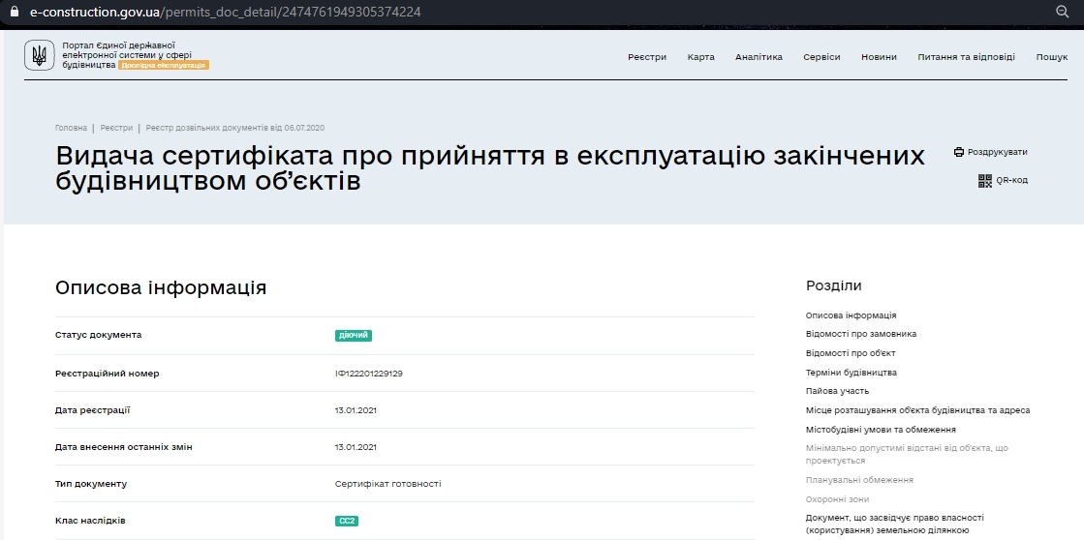Click the Тип документу label

coord(91,483)
